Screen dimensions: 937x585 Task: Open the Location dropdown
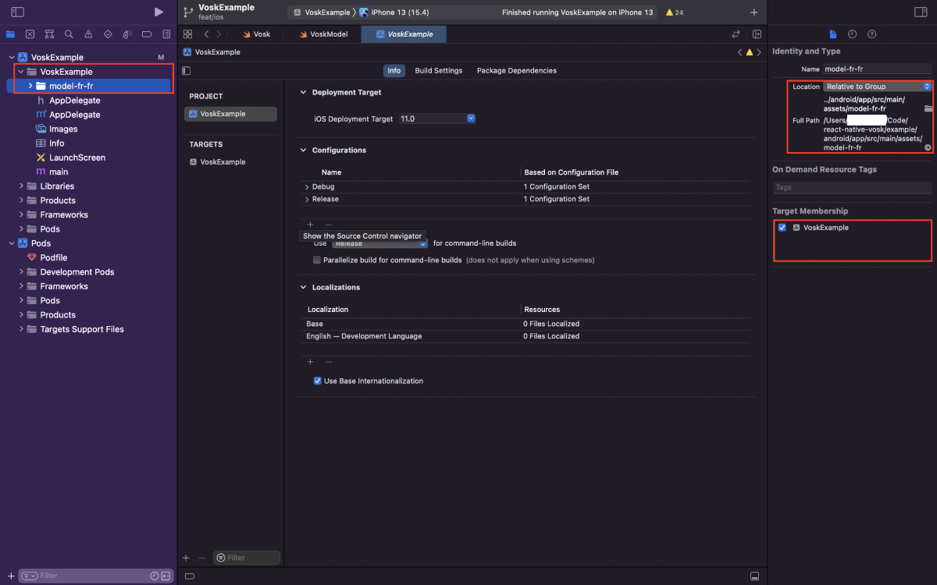point(878,87)
